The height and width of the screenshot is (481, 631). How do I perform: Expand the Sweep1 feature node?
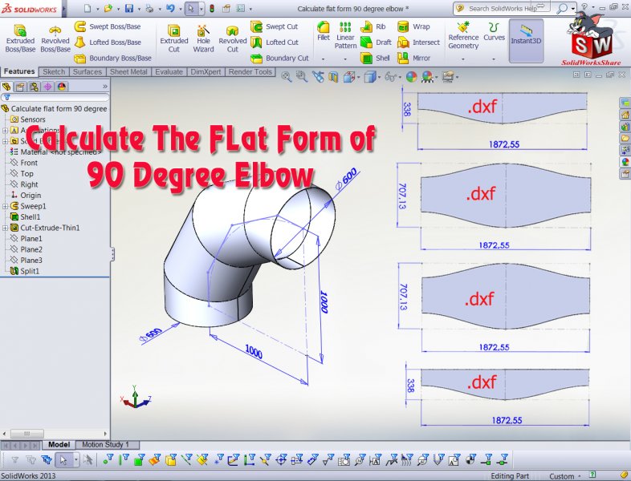[5, 206]
